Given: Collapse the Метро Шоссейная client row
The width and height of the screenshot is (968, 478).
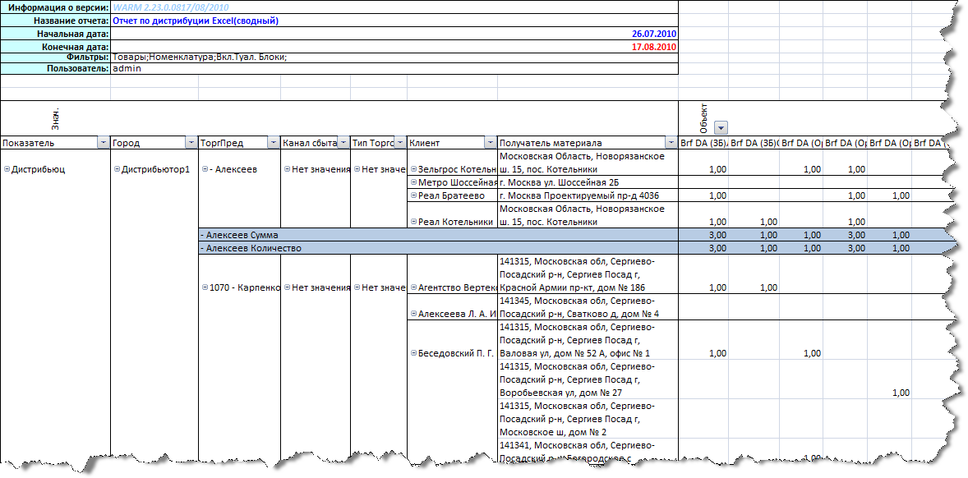Looking at the screenshot, I should [x=413, y=182].
